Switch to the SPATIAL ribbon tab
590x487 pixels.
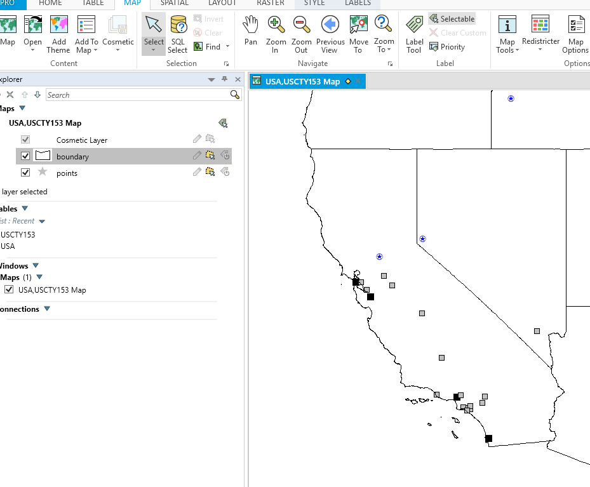click(174, 3)
